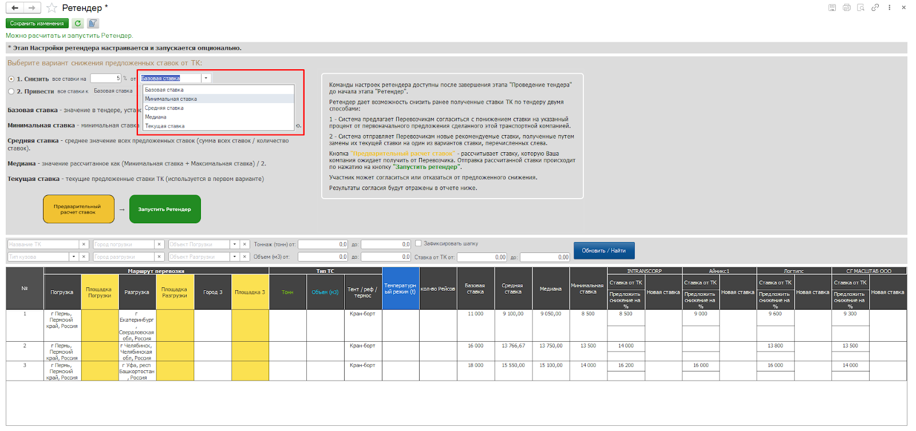Open the Тип кузова dropdown arrow
Viewport: 916px width, 431px height.
pyautogui.click(x=74, y=257)
